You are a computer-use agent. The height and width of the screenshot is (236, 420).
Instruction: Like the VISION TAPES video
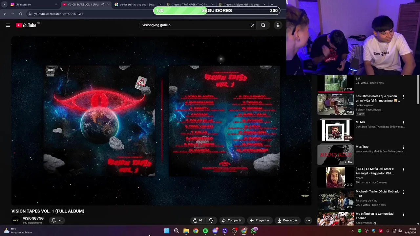198,220
